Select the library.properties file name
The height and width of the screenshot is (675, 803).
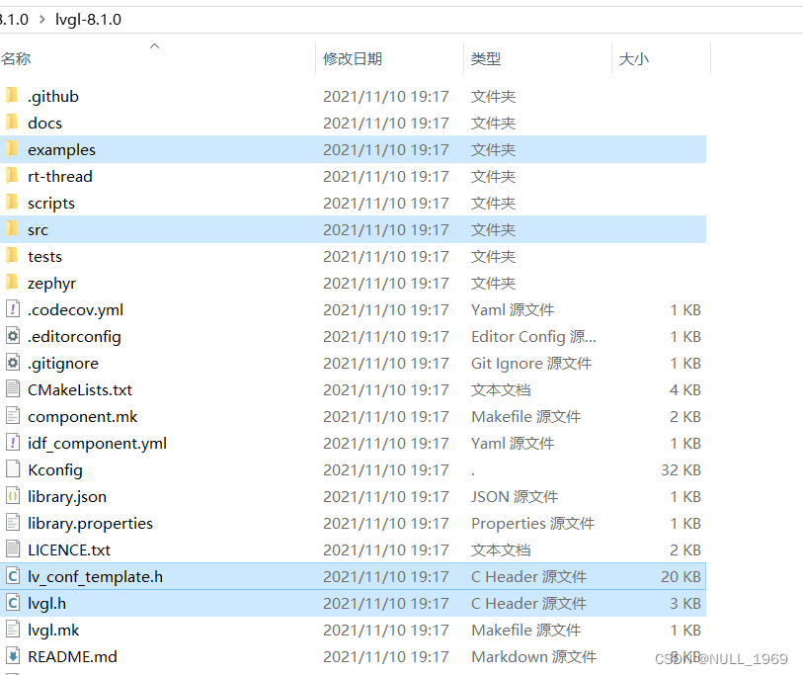point(90,523)
